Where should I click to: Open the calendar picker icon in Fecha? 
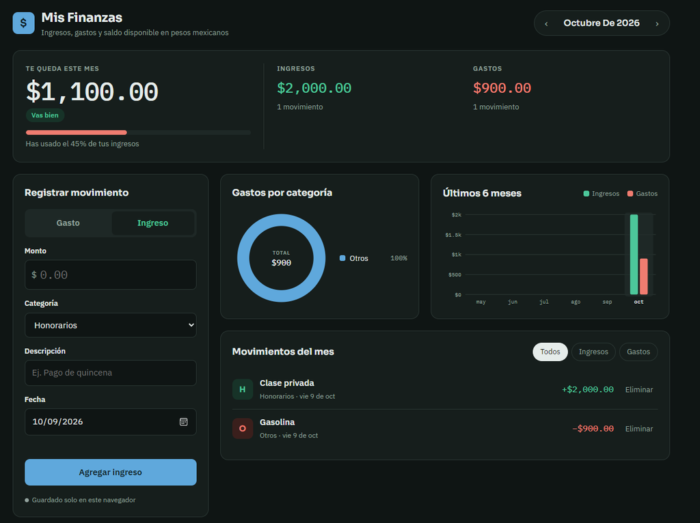point(183,422)
